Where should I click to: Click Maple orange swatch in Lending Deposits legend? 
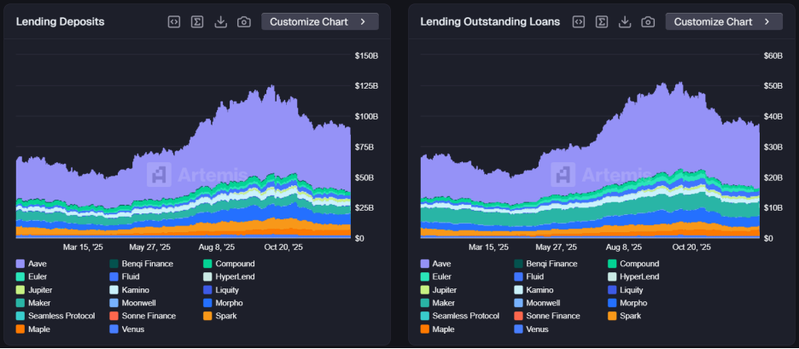tap(20, 329)
